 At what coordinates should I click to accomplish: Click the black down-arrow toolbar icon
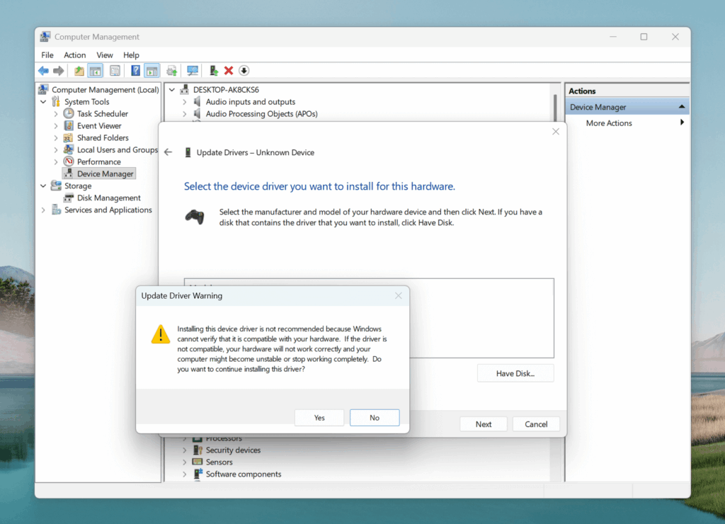coord(244,71)
